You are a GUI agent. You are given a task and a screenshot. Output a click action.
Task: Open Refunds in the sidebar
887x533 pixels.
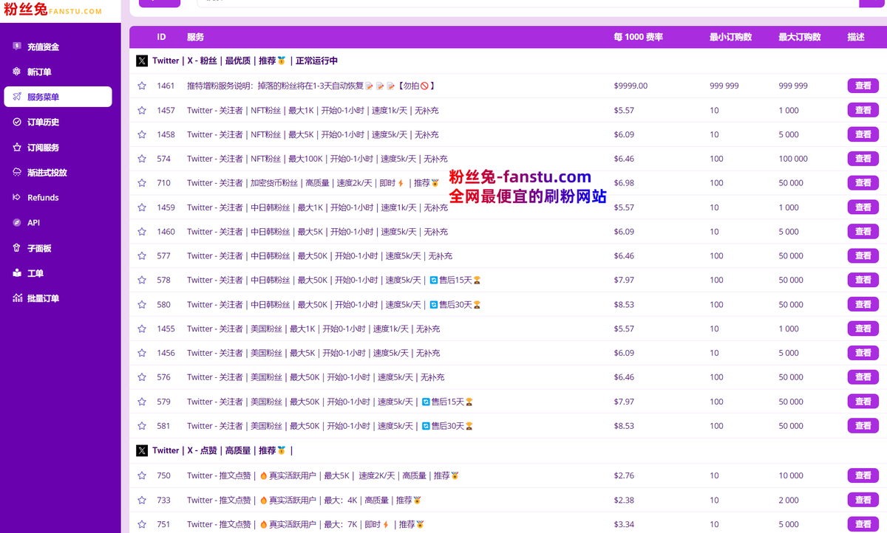(x=58, y=197)
